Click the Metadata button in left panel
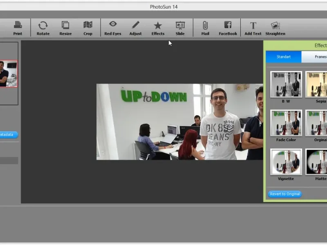The width and height of the screenshot is (327, 245). [x=8, y=134]
